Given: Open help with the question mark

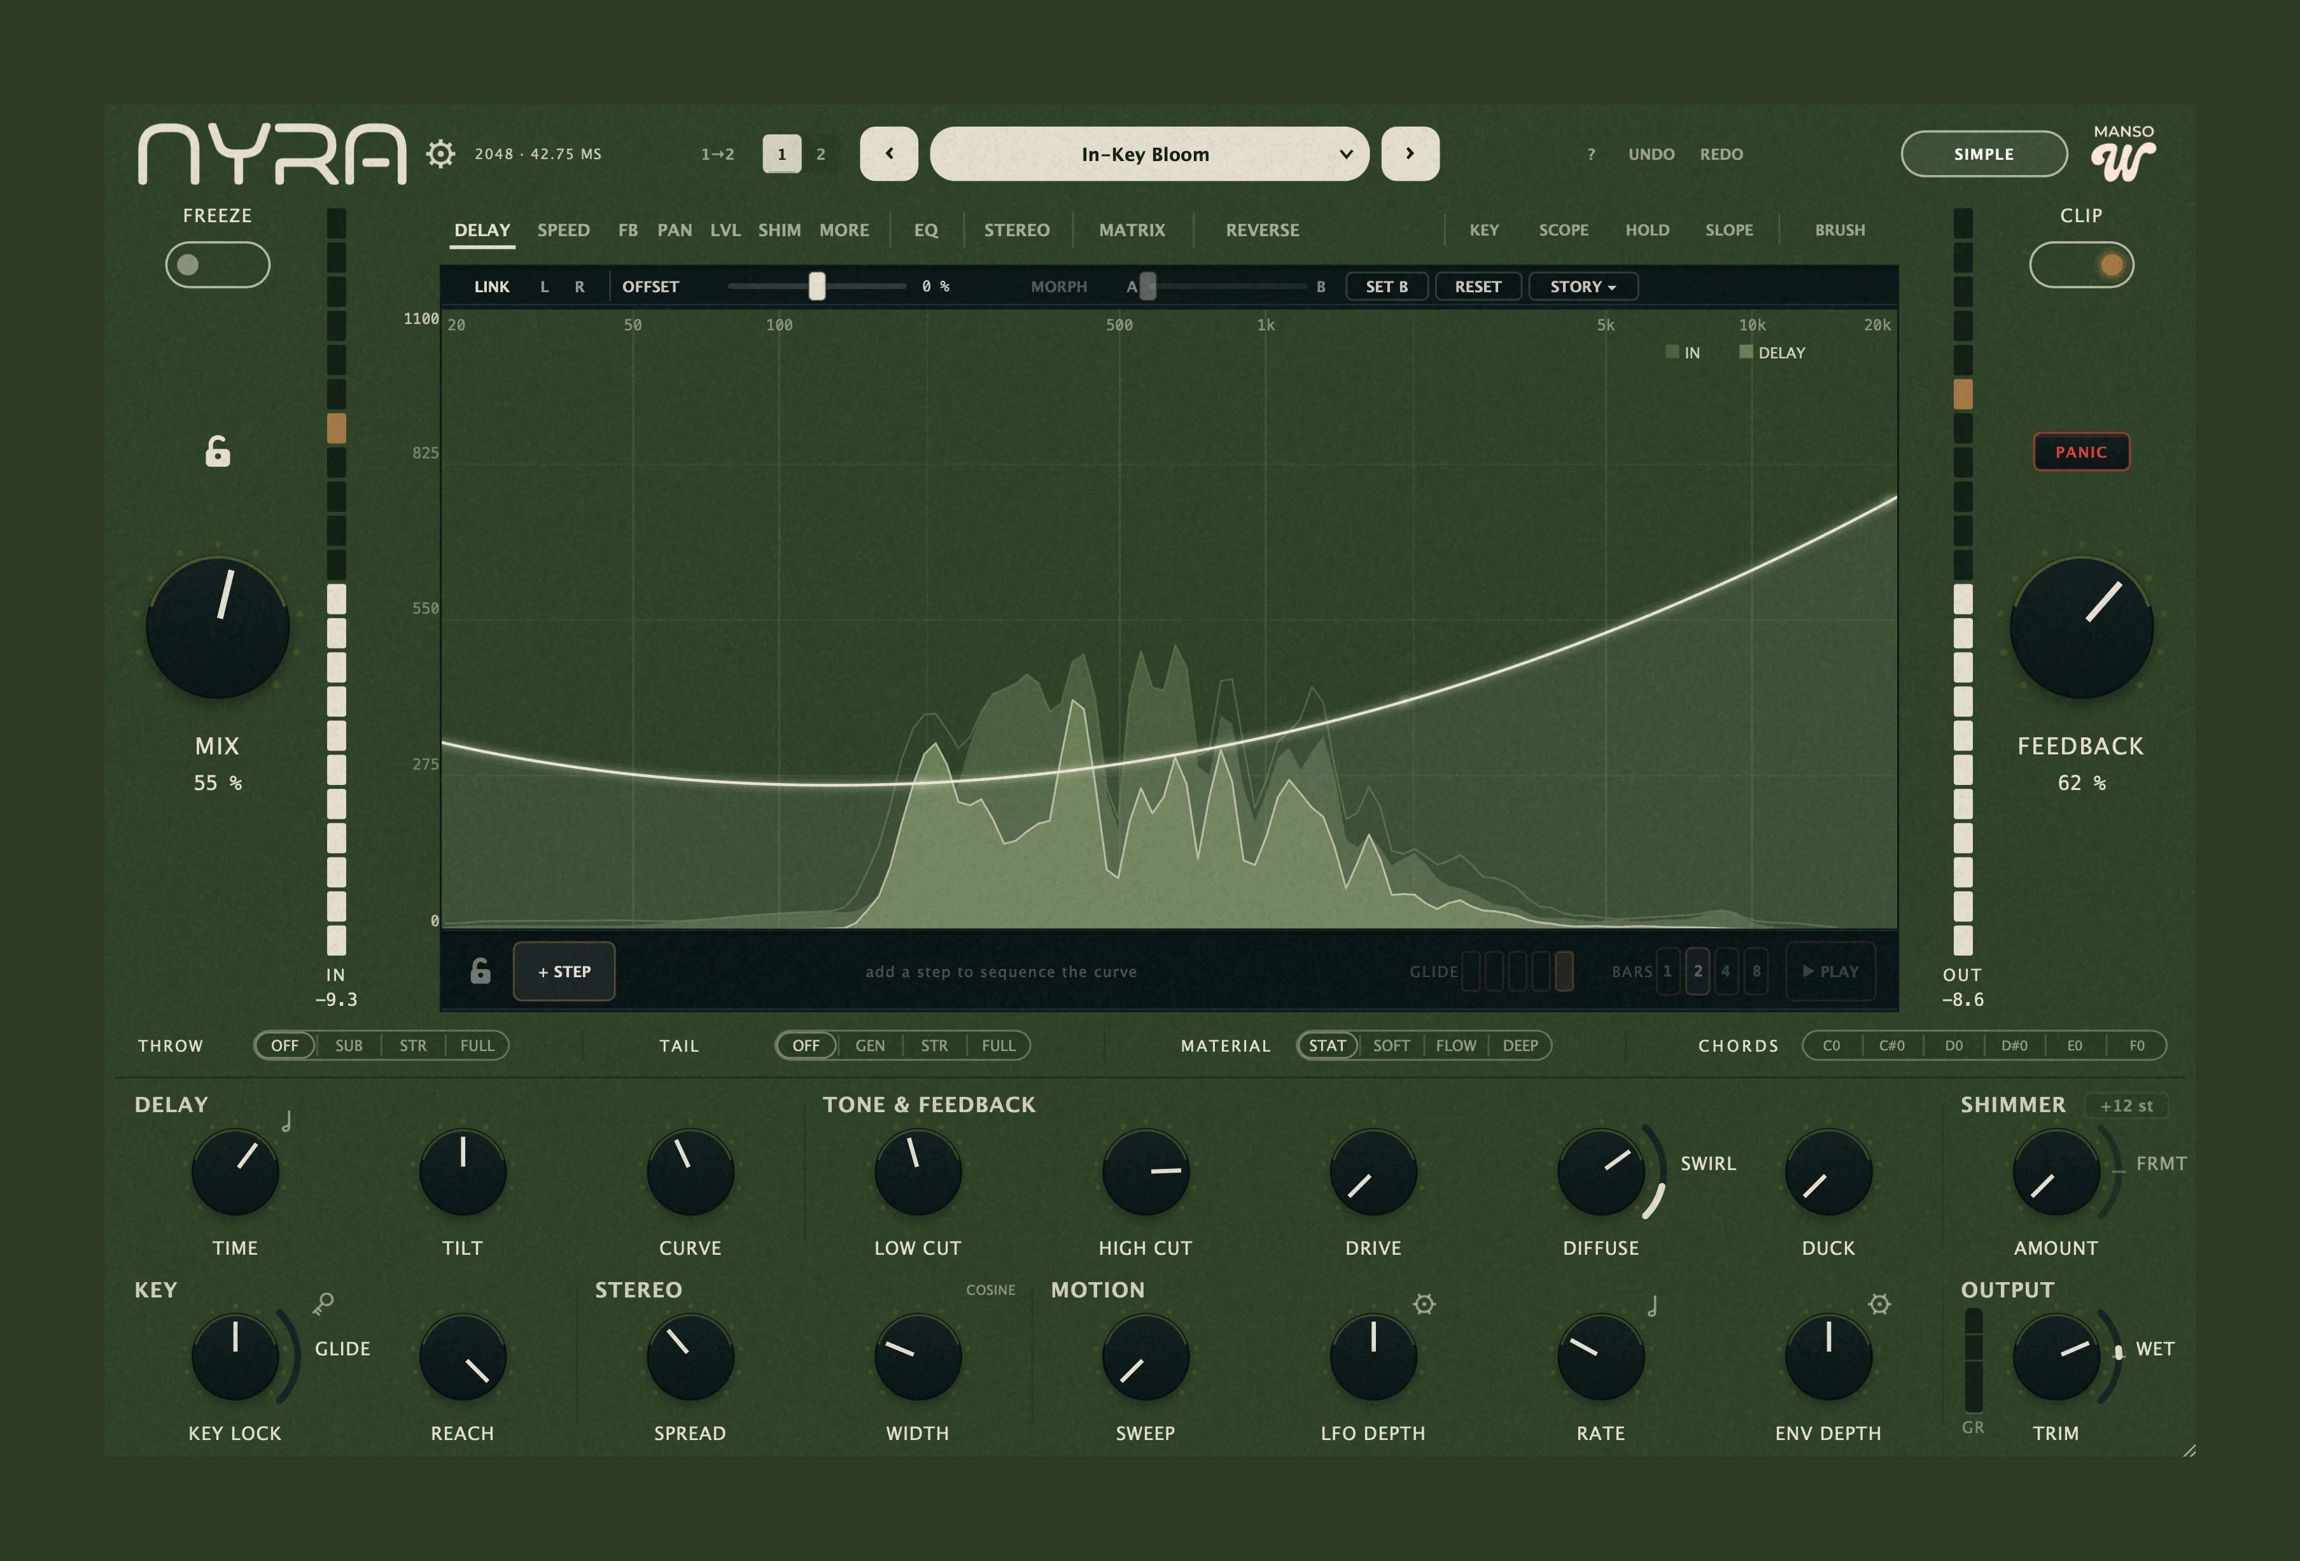Looking at the screenshot, I should point(1592,155).
